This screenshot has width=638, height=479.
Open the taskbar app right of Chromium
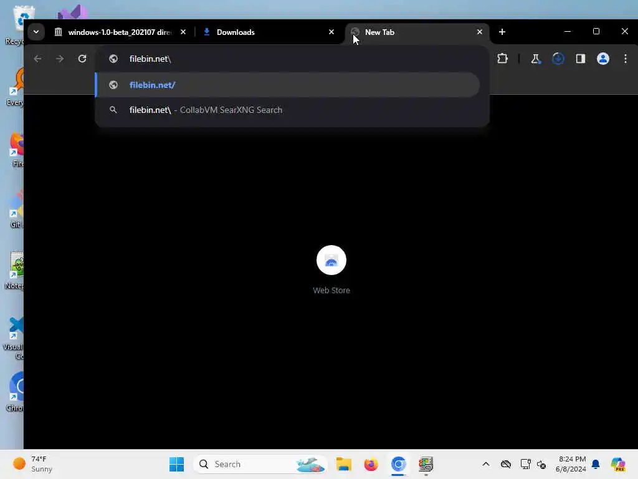click(x=426, y=464)
